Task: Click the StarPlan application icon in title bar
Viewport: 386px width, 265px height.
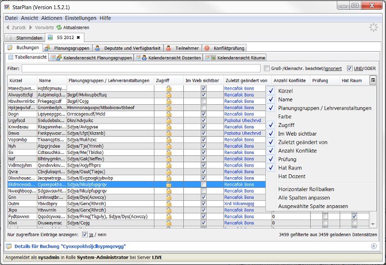Action: (x=7, y=7)
